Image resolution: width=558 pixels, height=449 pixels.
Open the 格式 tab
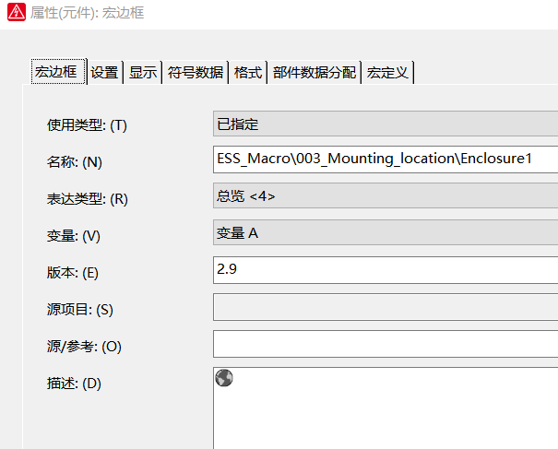coord(248,73)
